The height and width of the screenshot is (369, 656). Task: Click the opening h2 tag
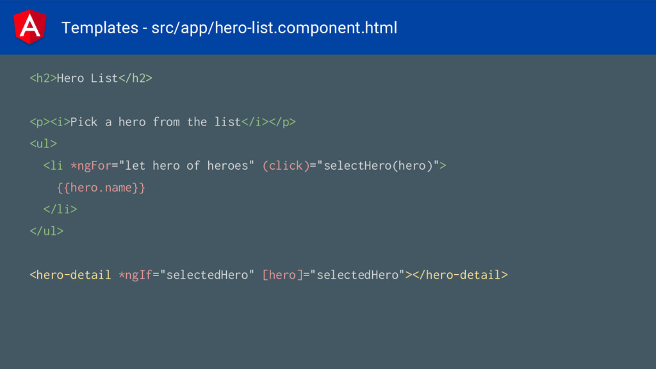tap(43, 78)
